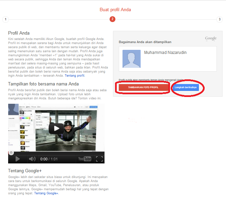Click the video progress scrubber knob
The height and width of the screenshot is (197, 226).
pyautogui.click(x=11, y=153)
